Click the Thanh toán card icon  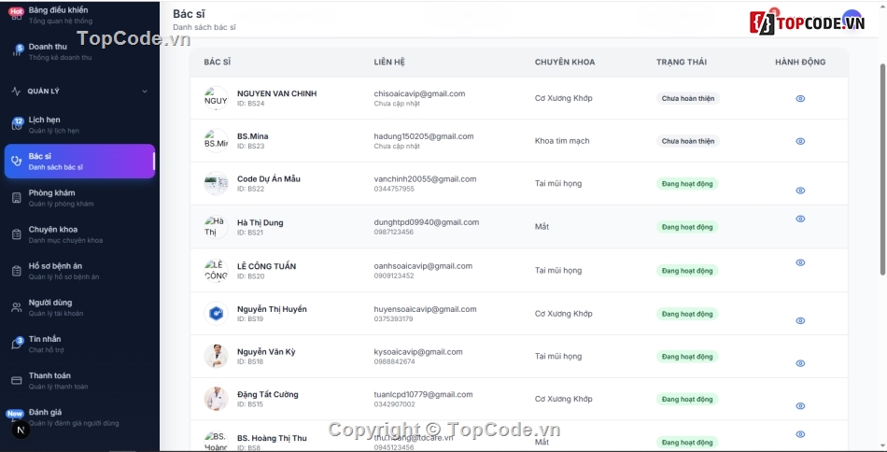pyautogui.click(x=16, y=380)
